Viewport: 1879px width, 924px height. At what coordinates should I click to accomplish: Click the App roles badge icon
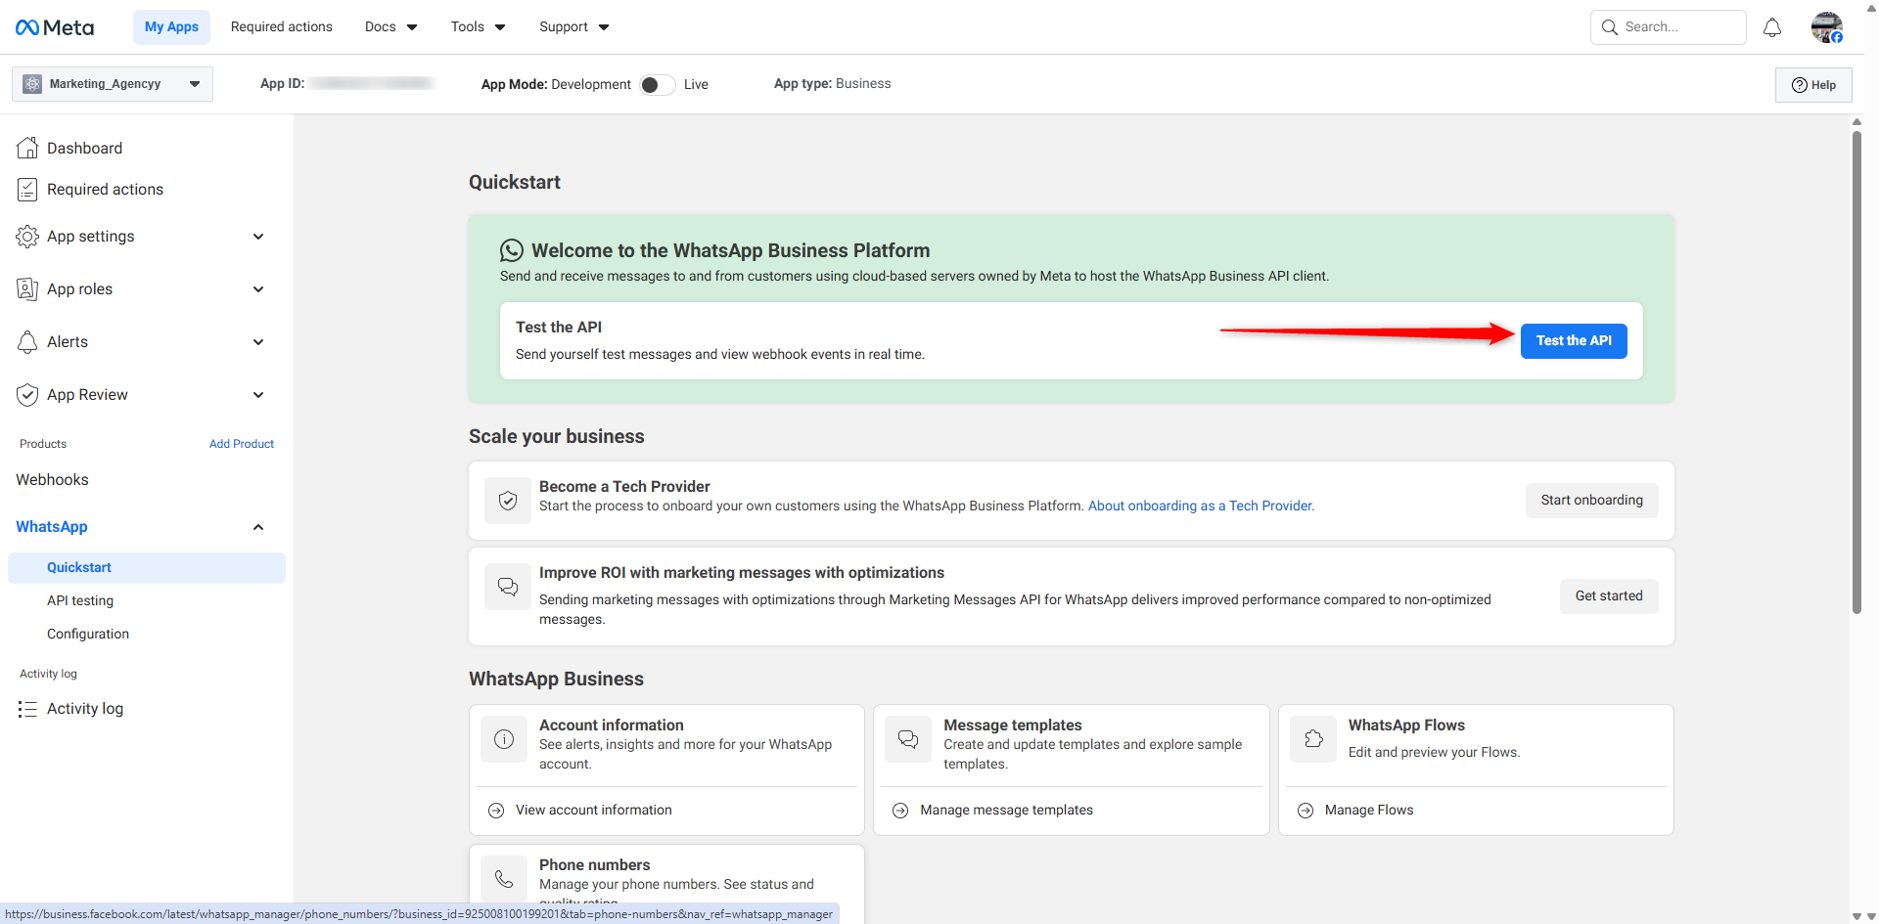[x=27, y=289]
